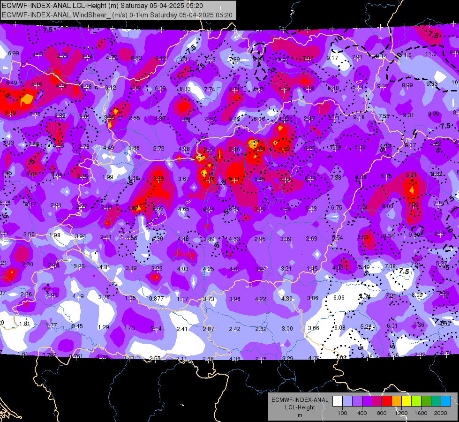Click the wind shear value 4.25

(209, 269)
